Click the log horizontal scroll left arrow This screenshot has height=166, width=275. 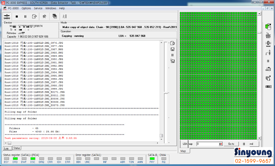6,143
